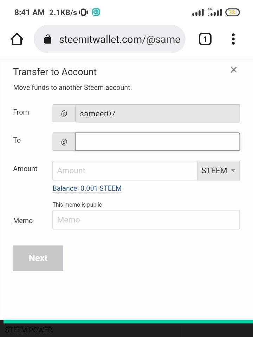Click the 'To' field label

(x=17, y=140)
